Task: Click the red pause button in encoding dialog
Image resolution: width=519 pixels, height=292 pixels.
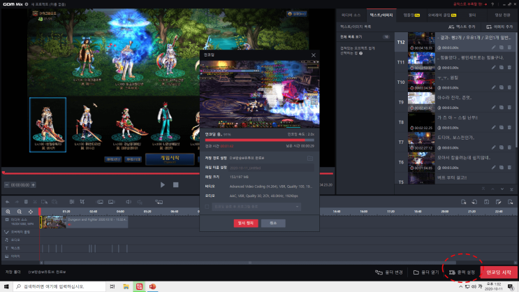Action: [x=246, y=223]
